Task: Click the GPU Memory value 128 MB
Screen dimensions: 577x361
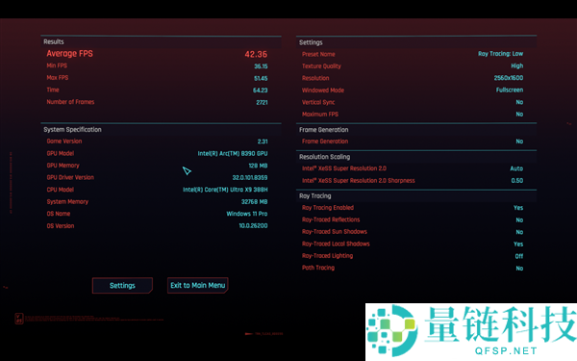Action: [x=258, y=166]
